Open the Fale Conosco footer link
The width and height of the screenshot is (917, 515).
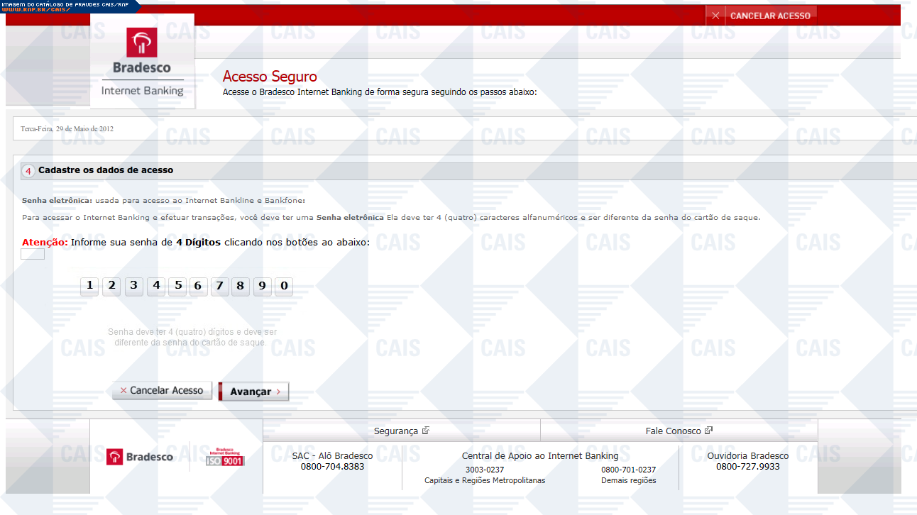679,431
